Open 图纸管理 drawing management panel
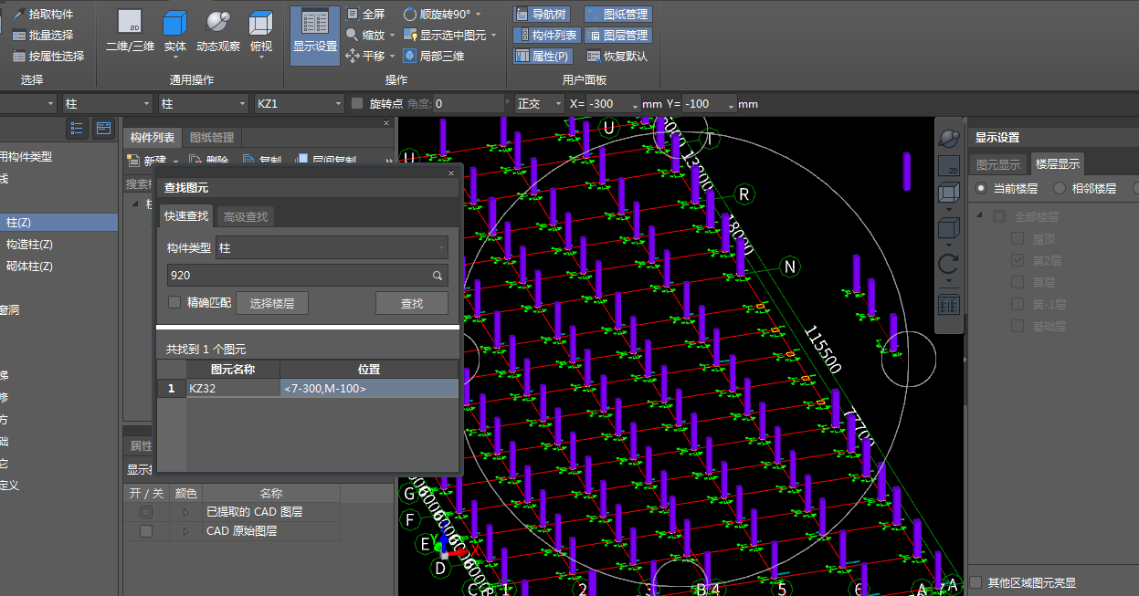Image resolution: width=1139 pixels, height=596 pixels. tap(617, 15)
